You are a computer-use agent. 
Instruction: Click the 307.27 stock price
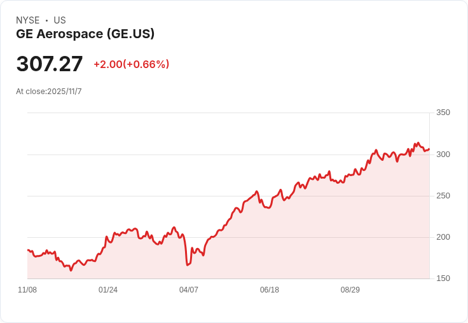49,64
